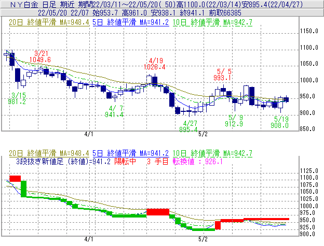Viewport: 324px width, 246px height.
Task: Click the 5/9 912.9 low label
Action: [234, 121]
